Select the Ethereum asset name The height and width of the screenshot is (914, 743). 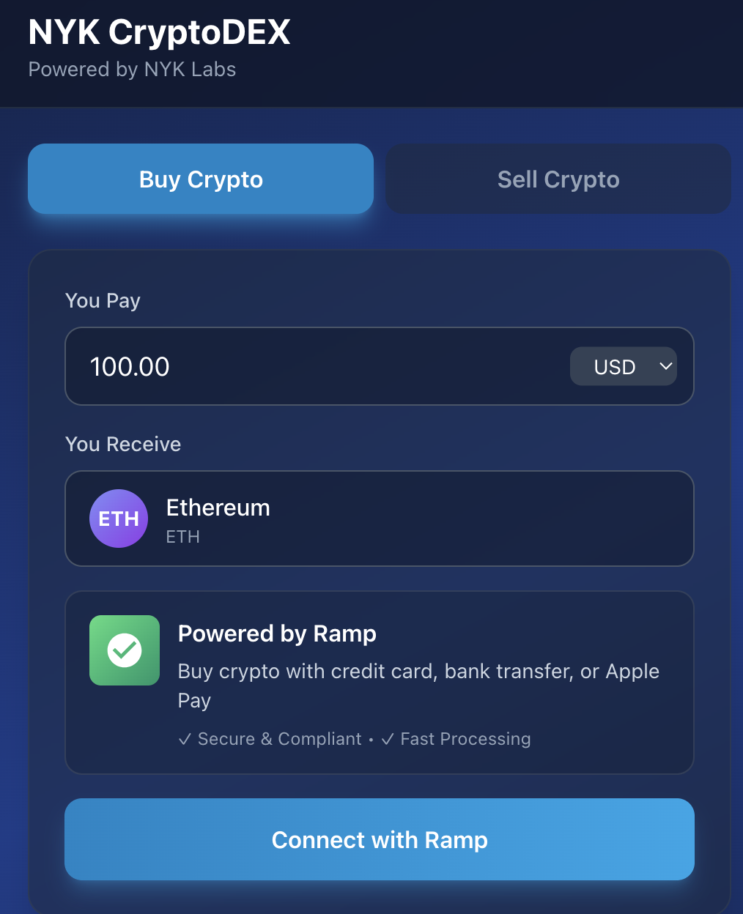[x=218, y=508]
